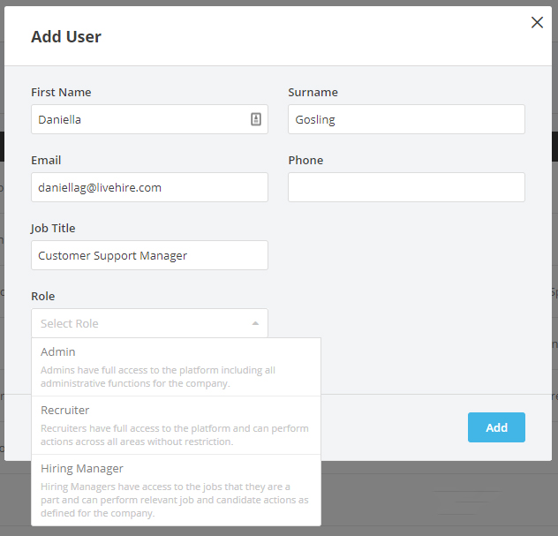
Task: Click the Add User dialog heading
Action: (x=66, y=37)
